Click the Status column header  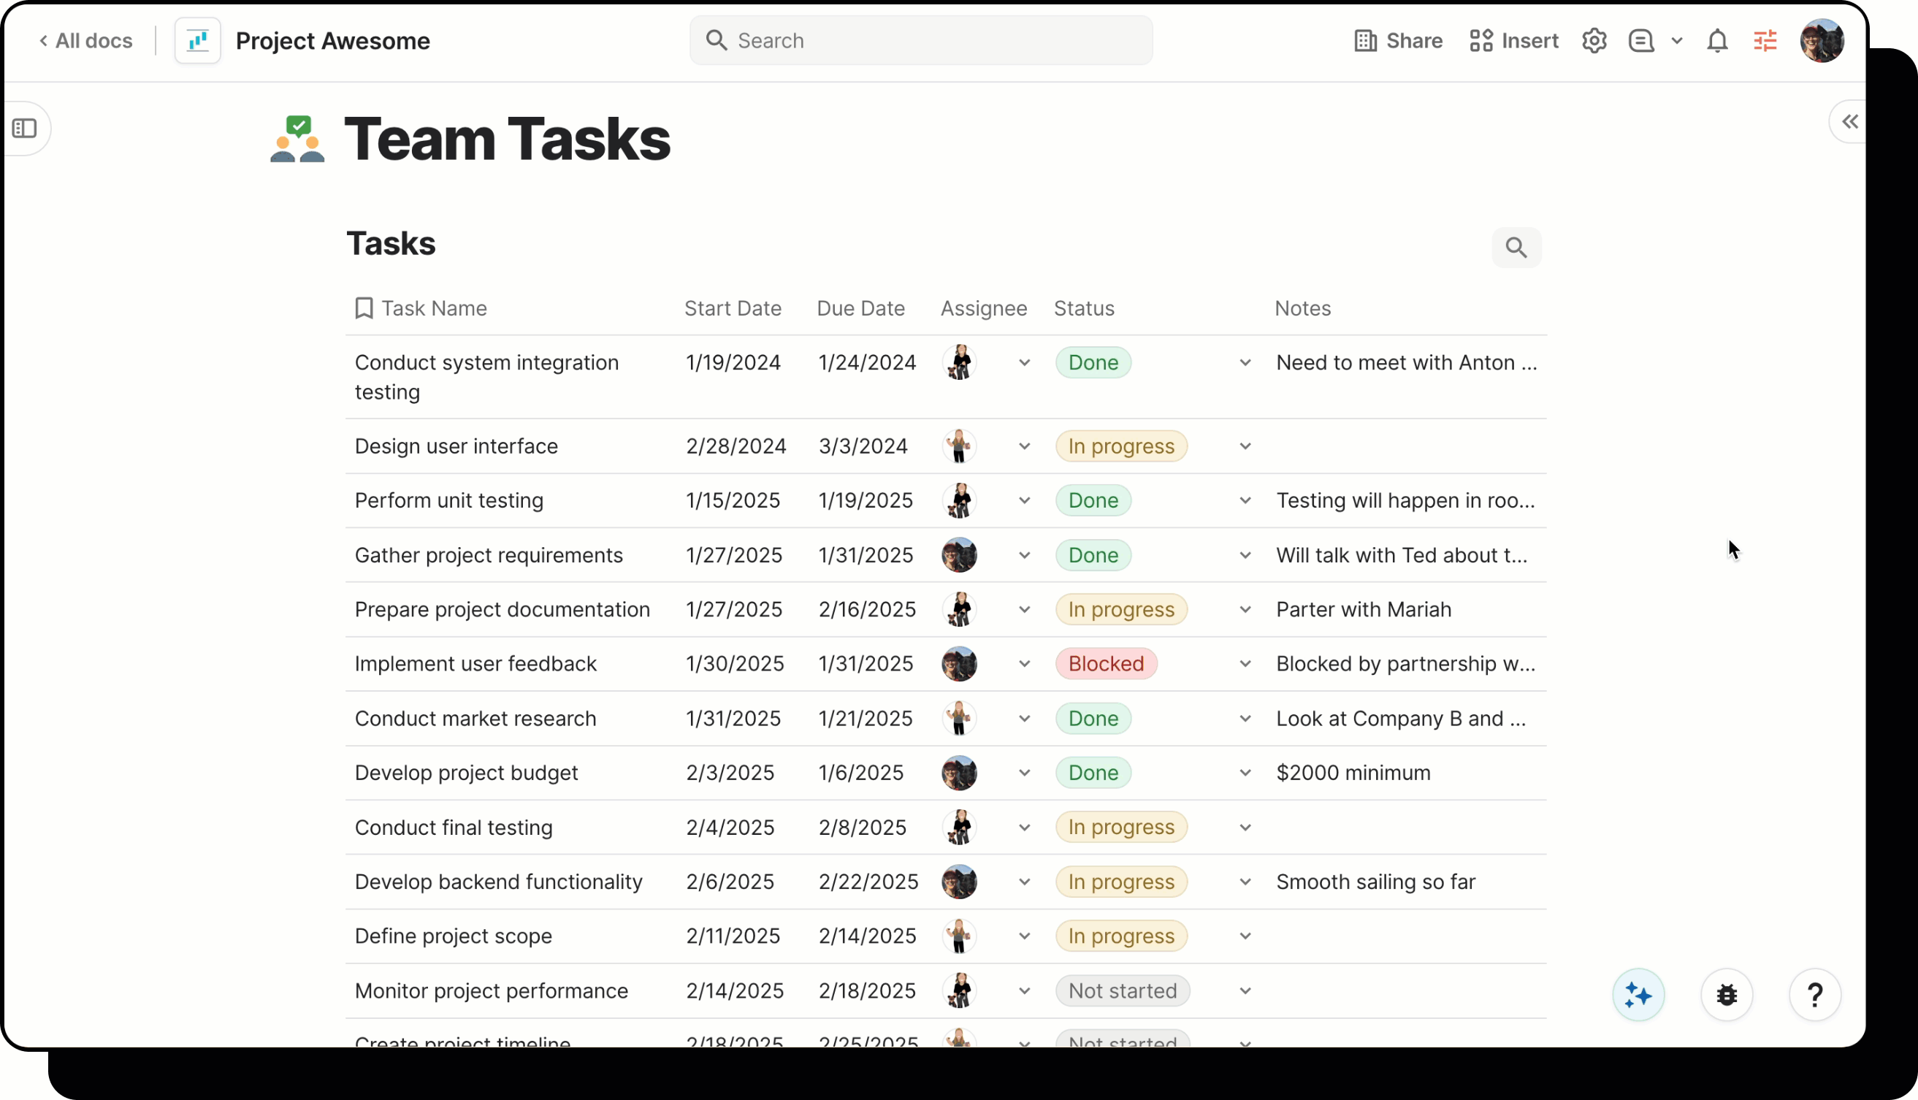click(1083, 308)
